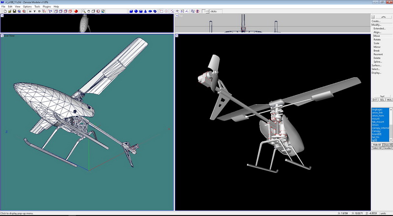Toggle the V axis lock button

34,10
